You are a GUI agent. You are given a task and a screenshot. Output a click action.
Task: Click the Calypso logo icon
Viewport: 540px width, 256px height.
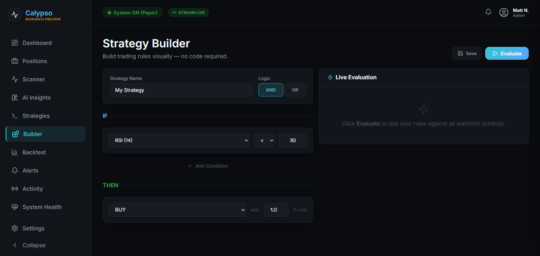click(x=14, y=15)
